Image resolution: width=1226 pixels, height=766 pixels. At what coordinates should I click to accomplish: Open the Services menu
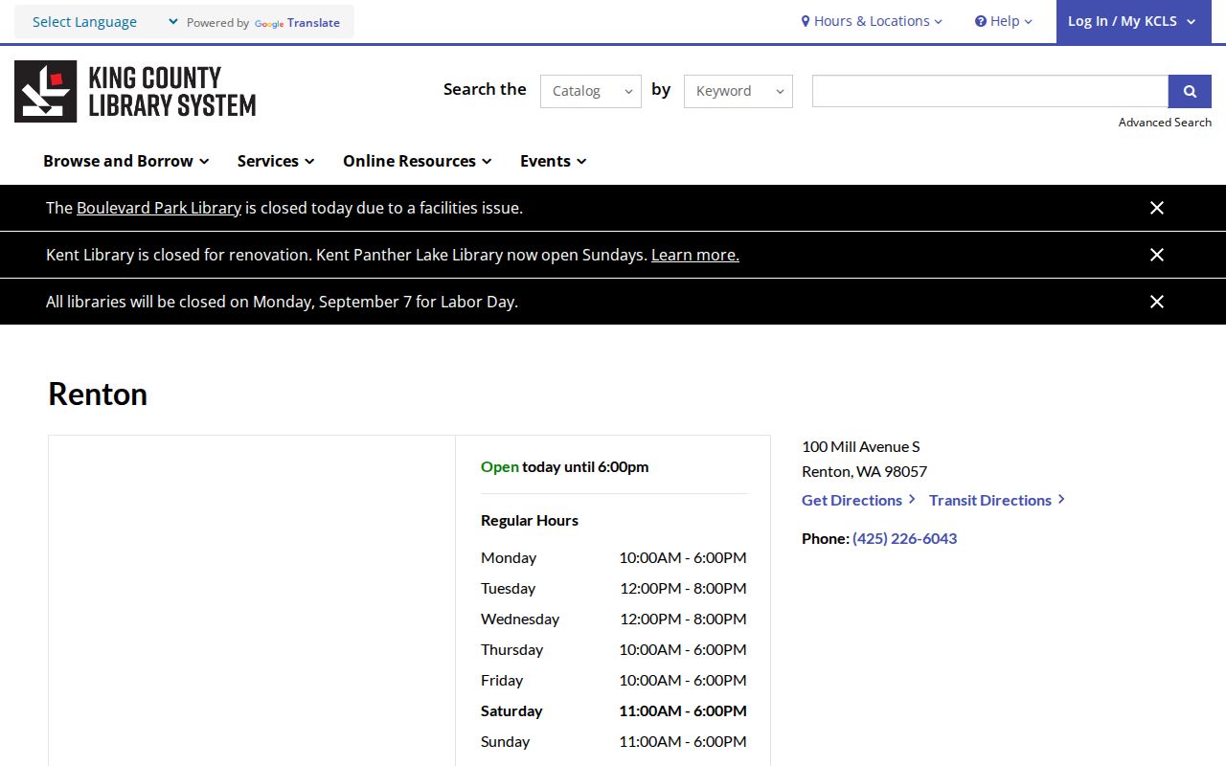[276, 161]
